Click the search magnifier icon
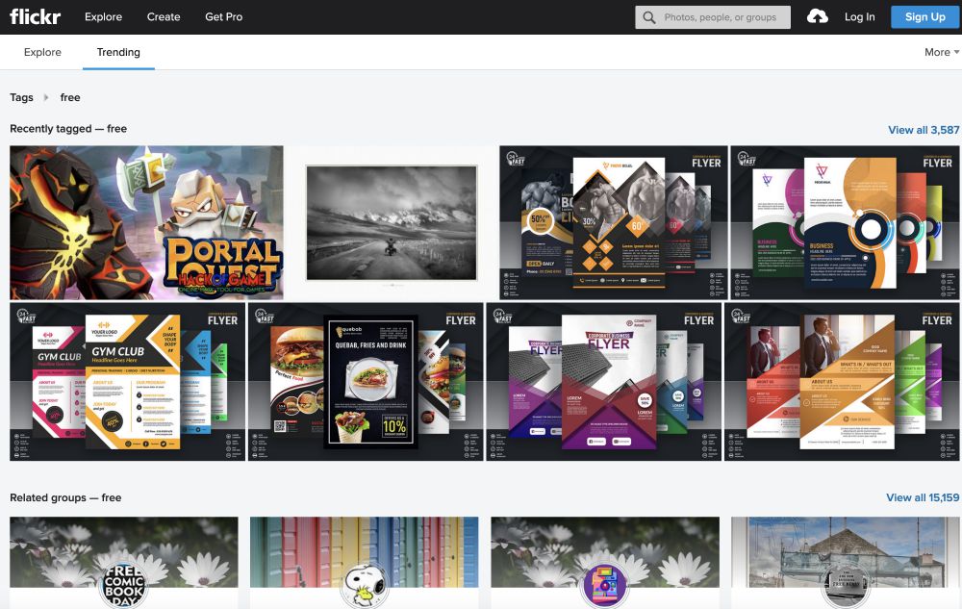 [650, 17]
